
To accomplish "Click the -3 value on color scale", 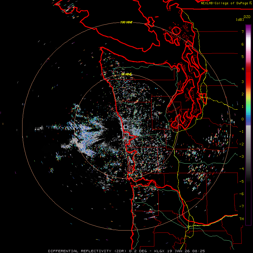I will pos(241,156).
